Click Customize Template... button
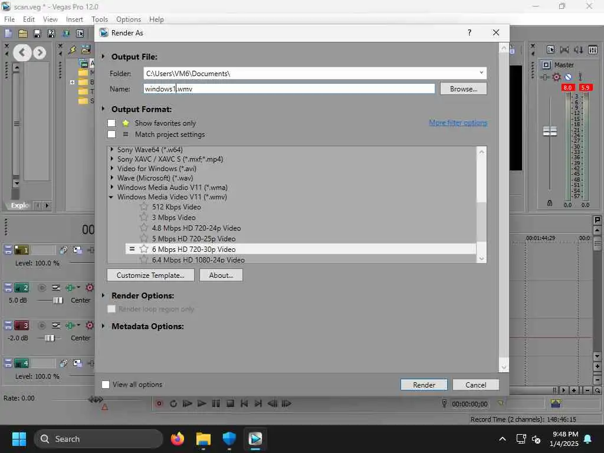The height and width of the screenshot is (453, 604). (x=150, y=275)
